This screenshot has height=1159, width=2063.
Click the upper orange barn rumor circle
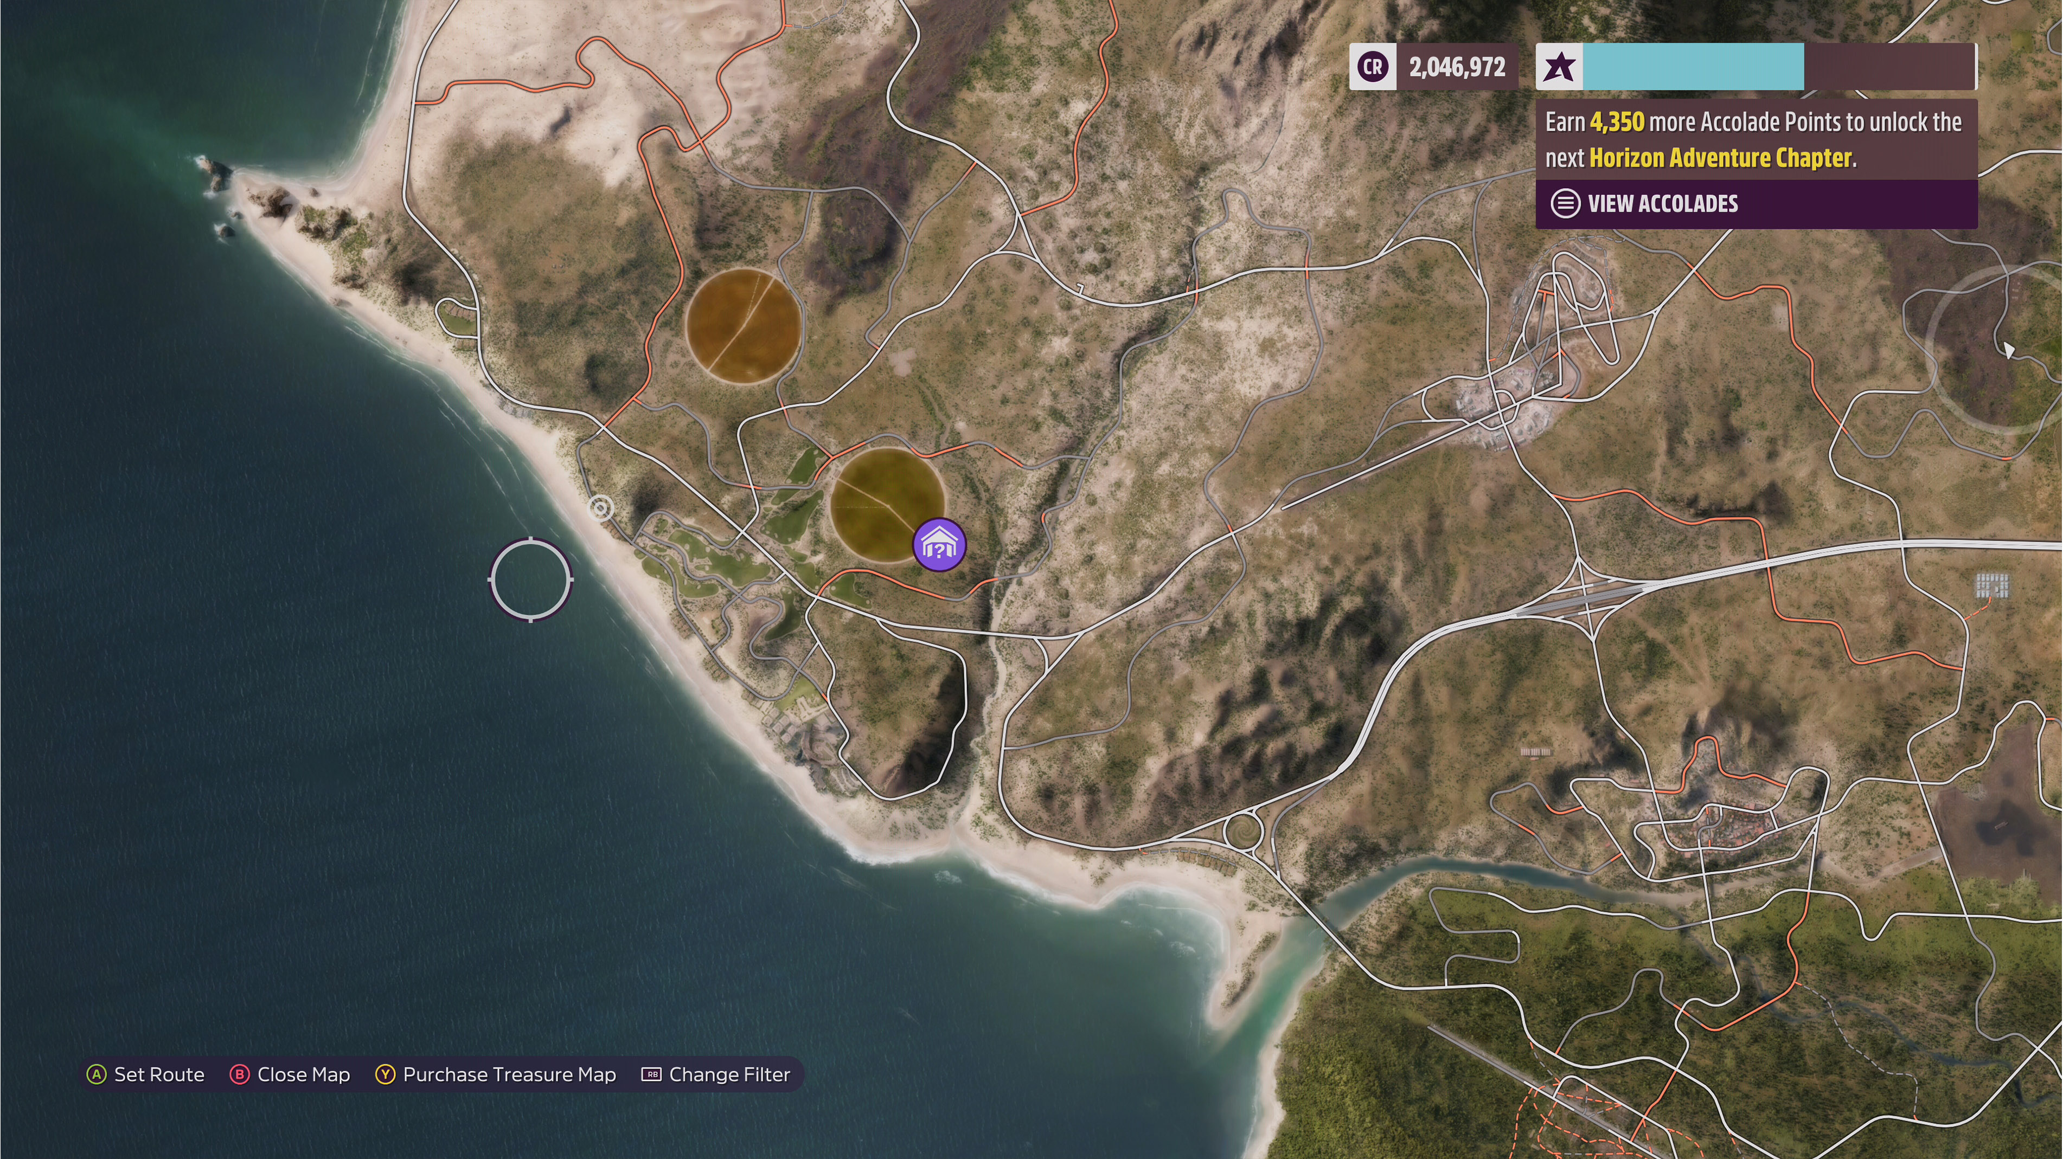[x=743, y=326]
